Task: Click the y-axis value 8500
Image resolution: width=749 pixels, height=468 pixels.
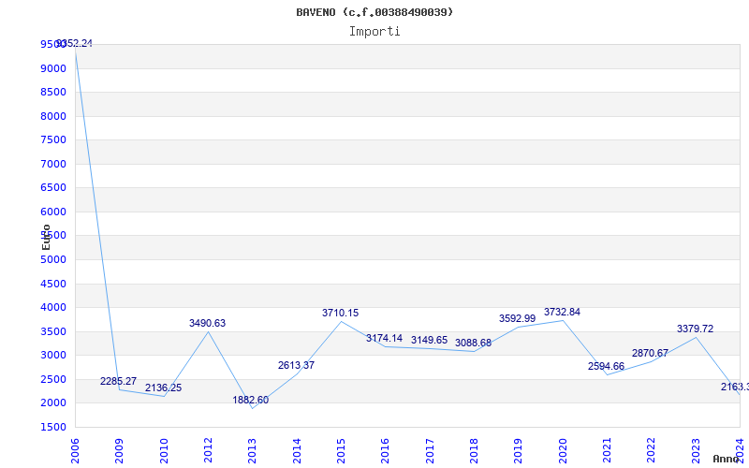Action: (53, 92)
